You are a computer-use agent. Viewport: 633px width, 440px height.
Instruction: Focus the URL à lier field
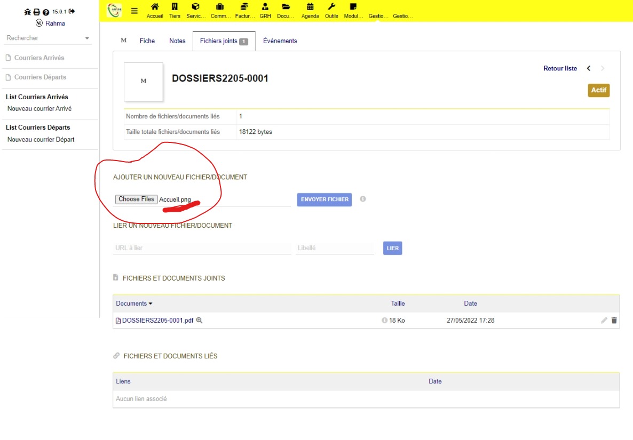[202, 247]
